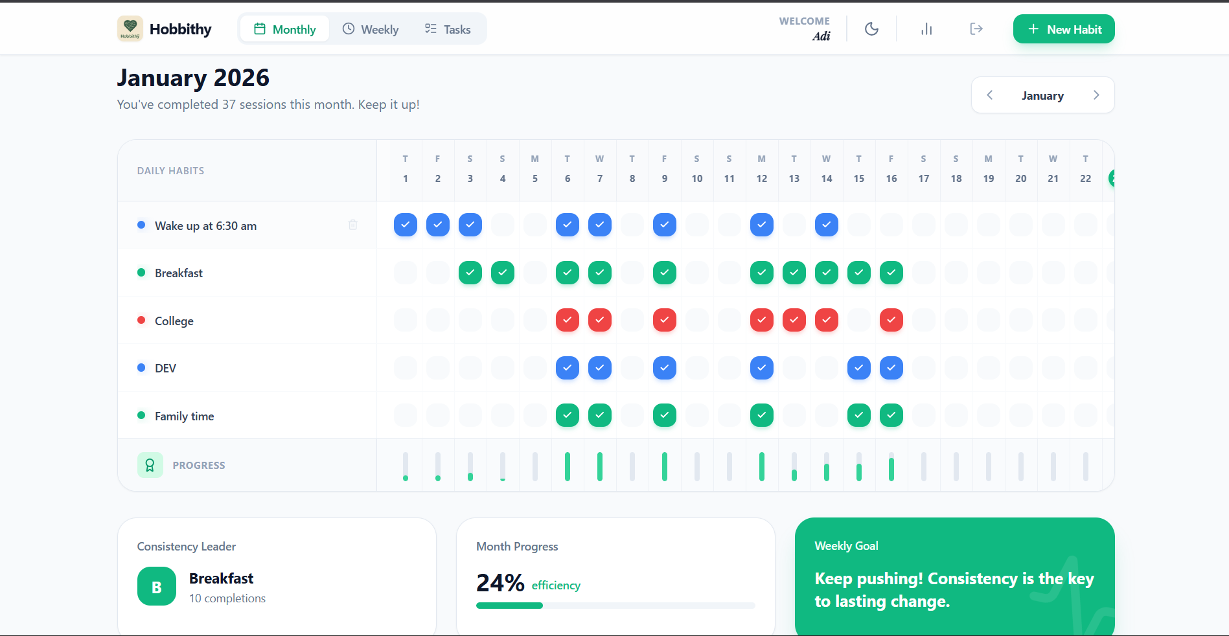Click the Month Progress efficiency bar
The image size is (1229, 636).
[615, 606]
